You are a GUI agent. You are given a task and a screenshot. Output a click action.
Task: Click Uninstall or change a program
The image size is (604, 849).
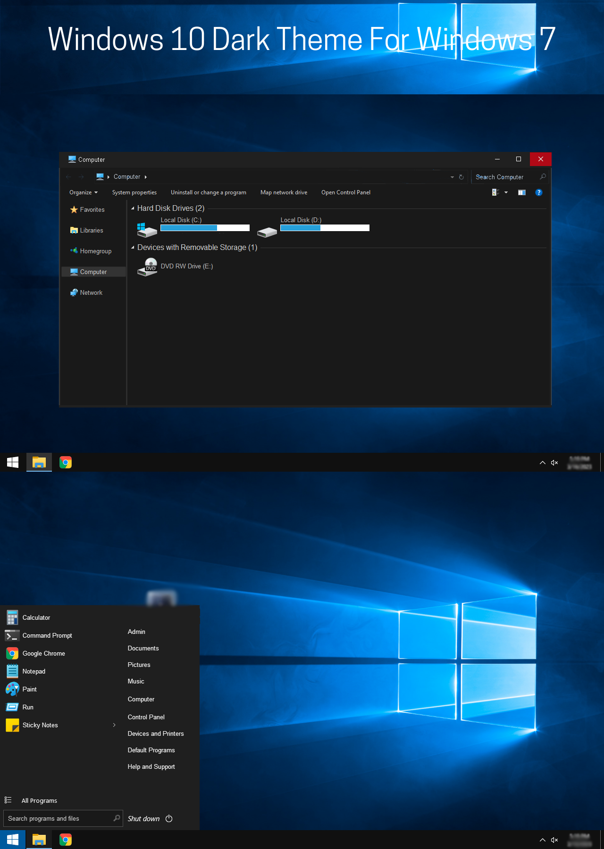(x=209, y=192)
